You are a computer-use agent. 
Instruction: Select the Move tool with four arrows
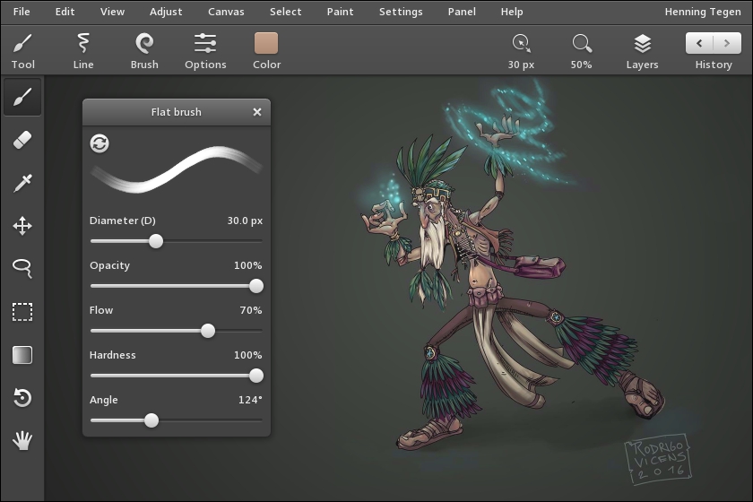(22, 226)
